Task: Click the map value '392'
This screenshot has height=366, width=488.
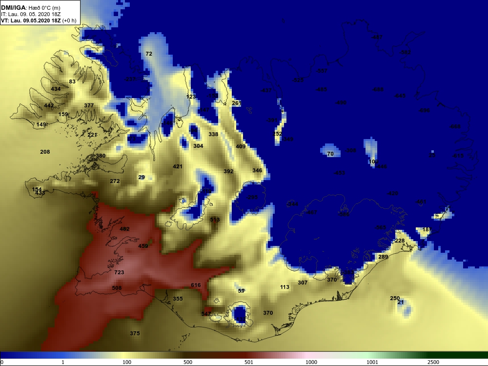Action: (x=228, y=171)
